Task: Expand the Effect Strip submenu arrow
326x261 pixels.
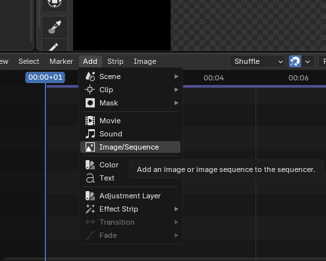Action: pos(176,209)
